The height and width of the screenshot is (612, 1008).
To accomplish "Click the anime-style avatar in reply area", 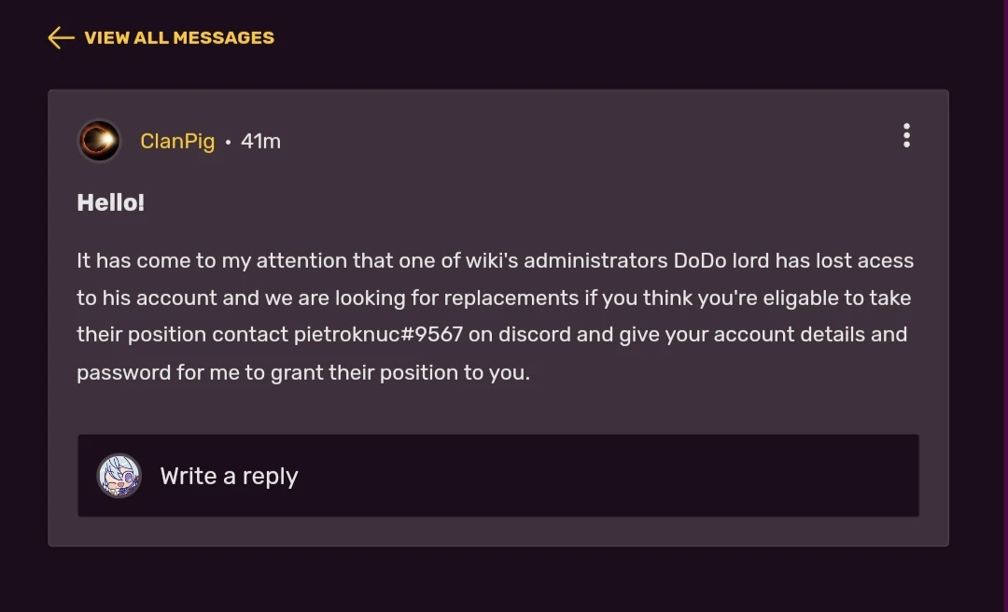I will (x=119, y=476).
